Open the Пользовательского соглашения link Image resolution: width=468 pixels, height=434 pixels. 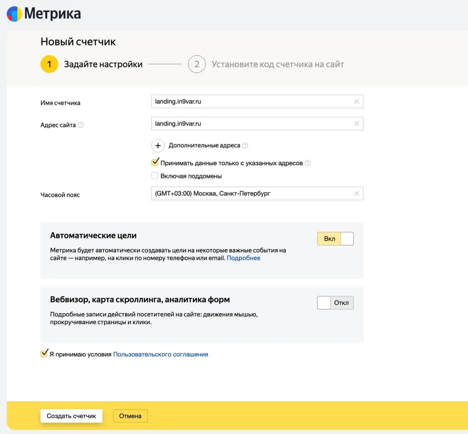coord(161,354)
